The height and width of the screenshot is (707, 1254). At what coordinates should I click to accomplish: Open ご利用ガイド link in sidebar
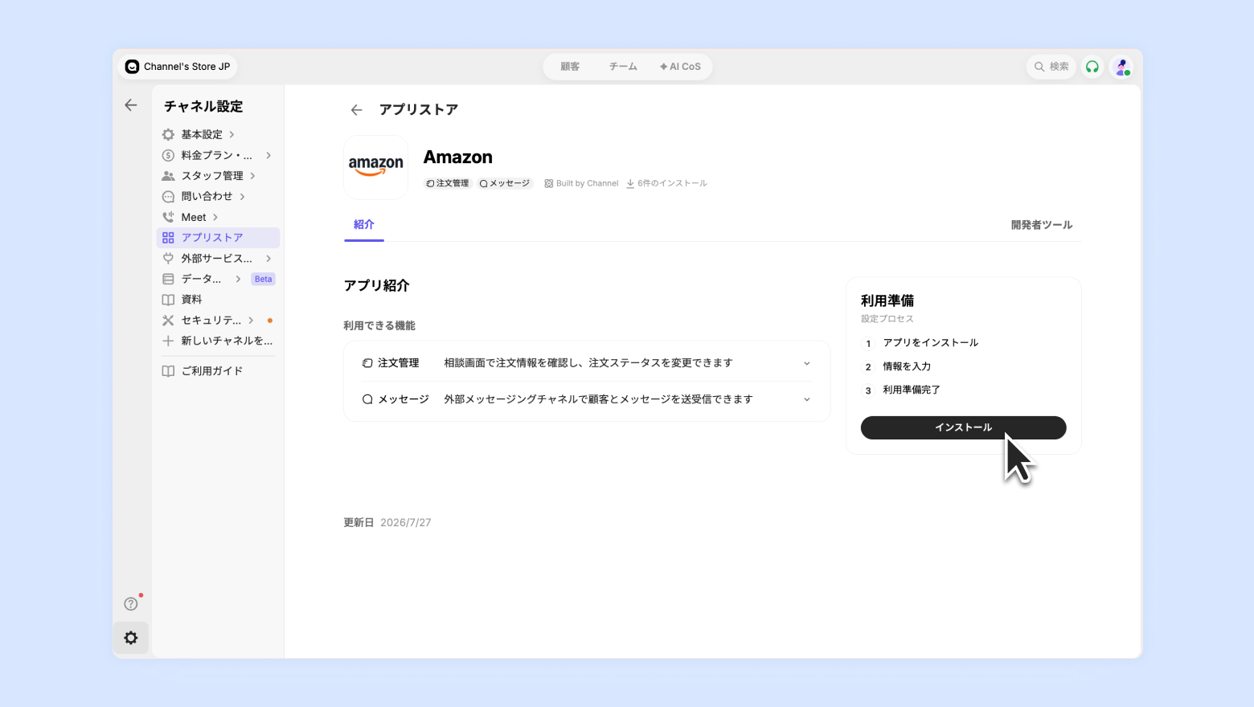(x=211, y=370)
